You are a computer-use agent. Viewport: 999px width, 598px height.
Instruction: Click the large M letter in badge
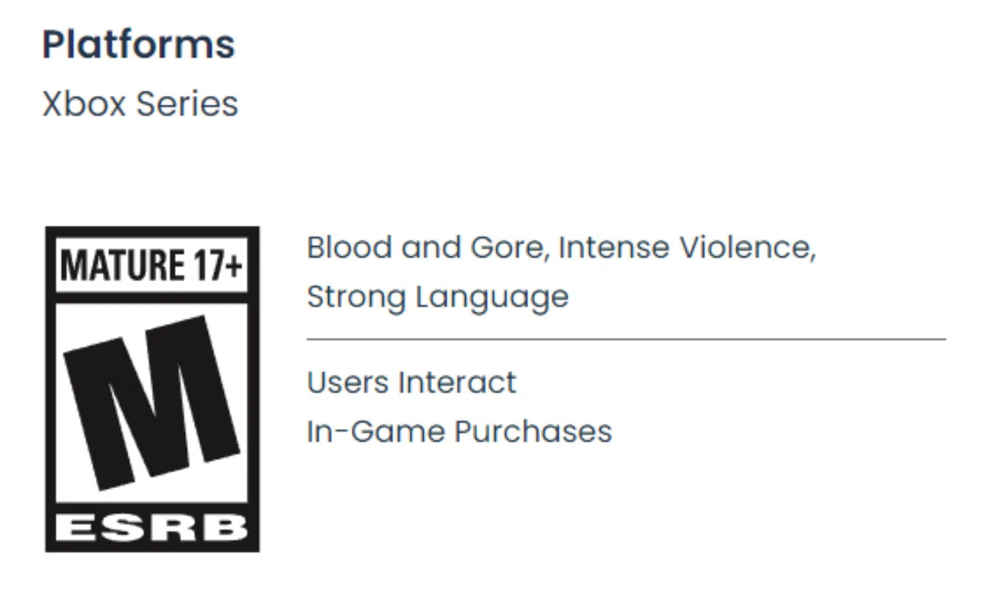tap(152, 402)
